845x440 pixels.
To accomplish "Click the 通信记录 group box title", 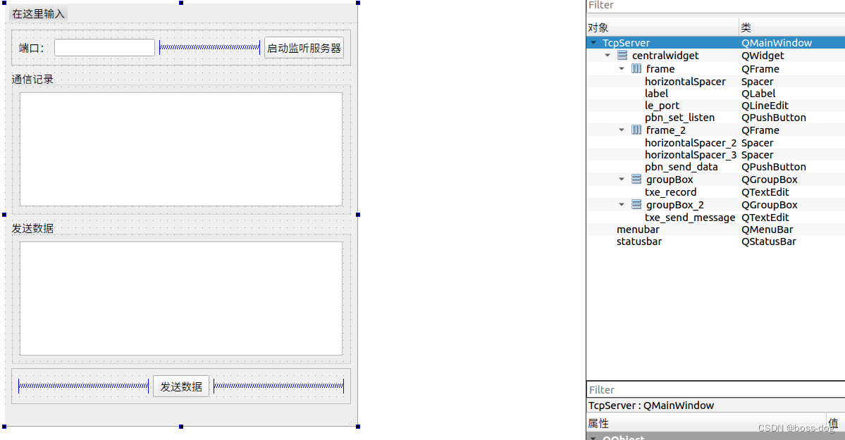I will (33, 79).
